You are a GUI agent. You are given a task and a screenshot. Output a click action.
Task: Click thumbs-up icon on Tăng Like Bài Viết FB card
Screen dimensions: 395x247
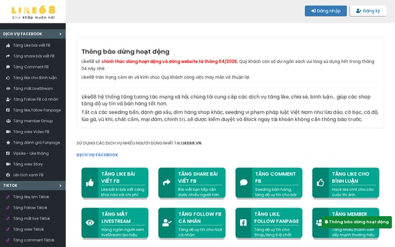tap(89, 183)
